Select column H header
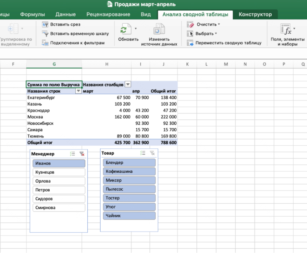The height and width of the screenshot is (253, 307). click(x=107, y=64)
